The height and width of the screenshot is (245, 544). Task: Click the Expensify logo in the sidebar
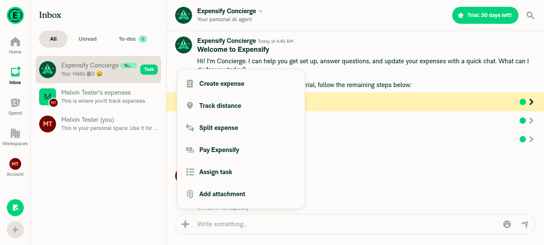tap(15, 15)
